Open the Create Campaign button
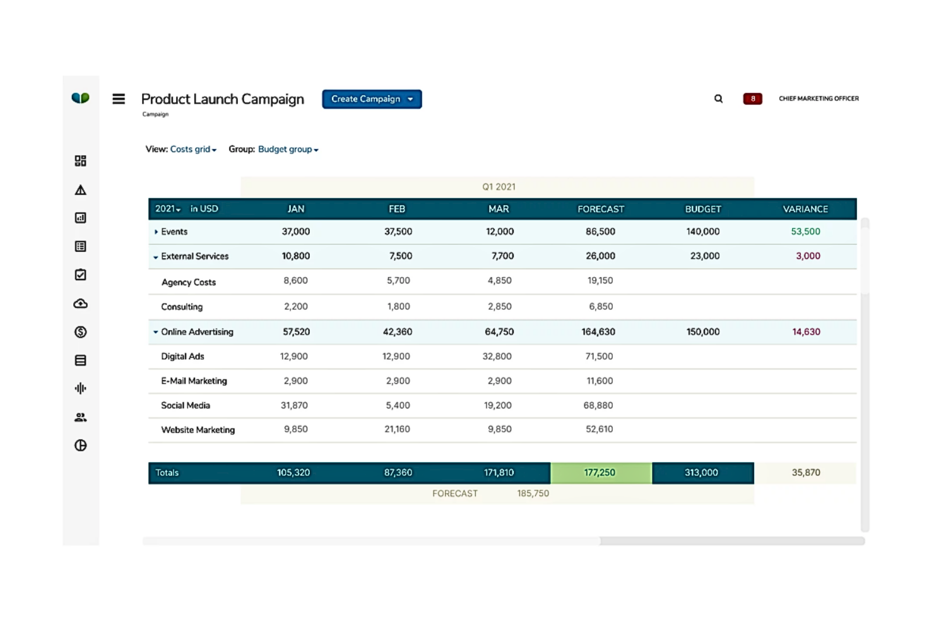The height and width of the screenshot is (623, 934). 371,99
